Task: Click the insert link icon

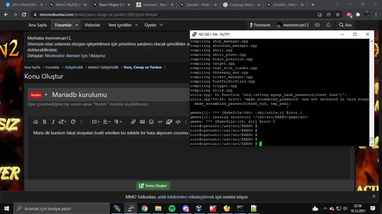Action: [133, 122]
